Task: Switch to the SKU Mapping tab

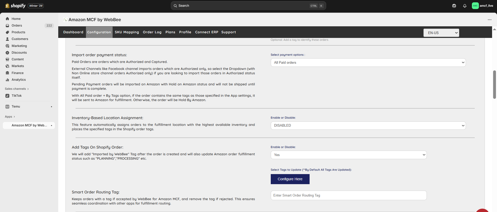Action: (127, 32)
